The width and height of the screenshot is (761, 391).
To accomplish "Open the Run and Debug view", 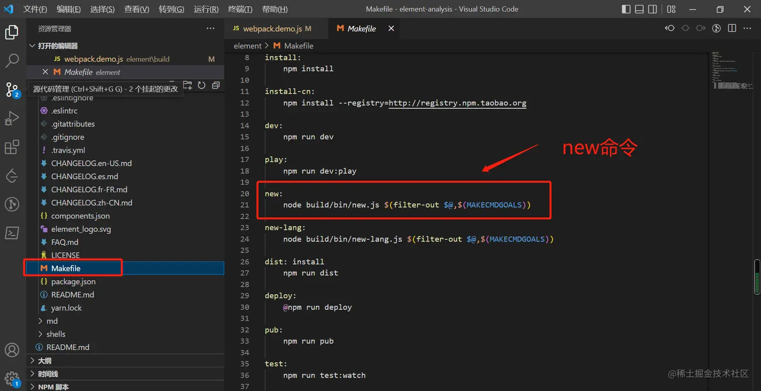I will [x=12, y=119].
